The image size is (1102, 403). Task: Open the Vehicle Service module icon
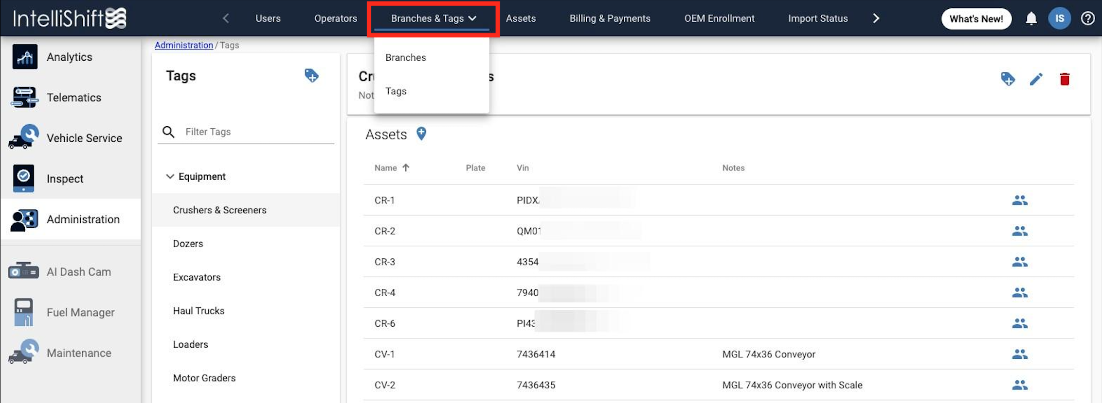(24, 137)
